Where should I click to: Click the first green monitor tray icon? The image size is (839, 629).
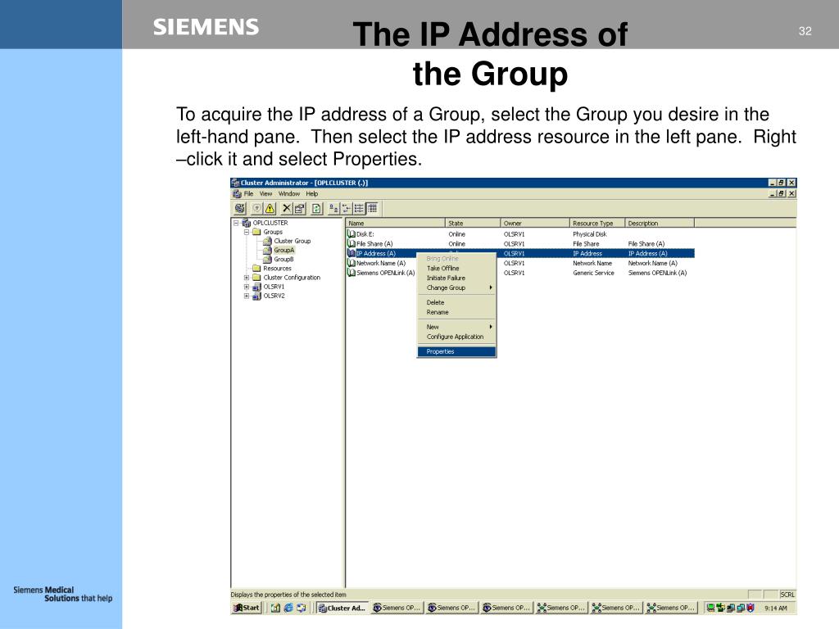tap(710, 608)
